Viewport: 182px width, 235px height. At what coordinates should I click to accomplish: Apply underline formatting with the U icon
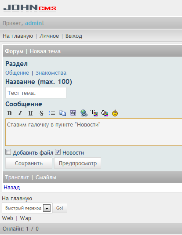click(31, 113)
